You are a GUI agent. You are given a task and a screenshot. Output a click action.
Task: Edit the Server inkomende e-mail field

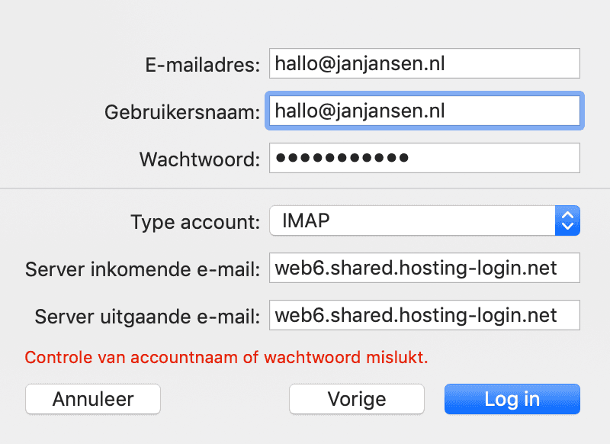coord(424,269)
